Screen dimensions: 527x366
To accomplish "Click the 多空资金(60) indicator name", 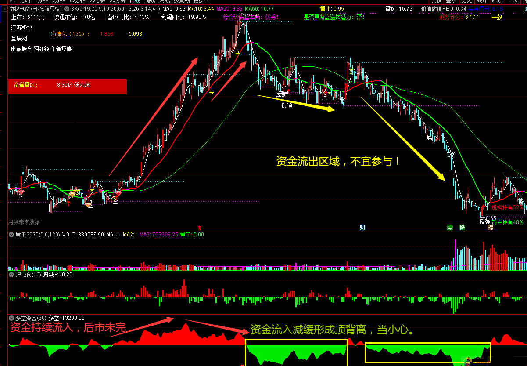I will click(x=31, y=318).
